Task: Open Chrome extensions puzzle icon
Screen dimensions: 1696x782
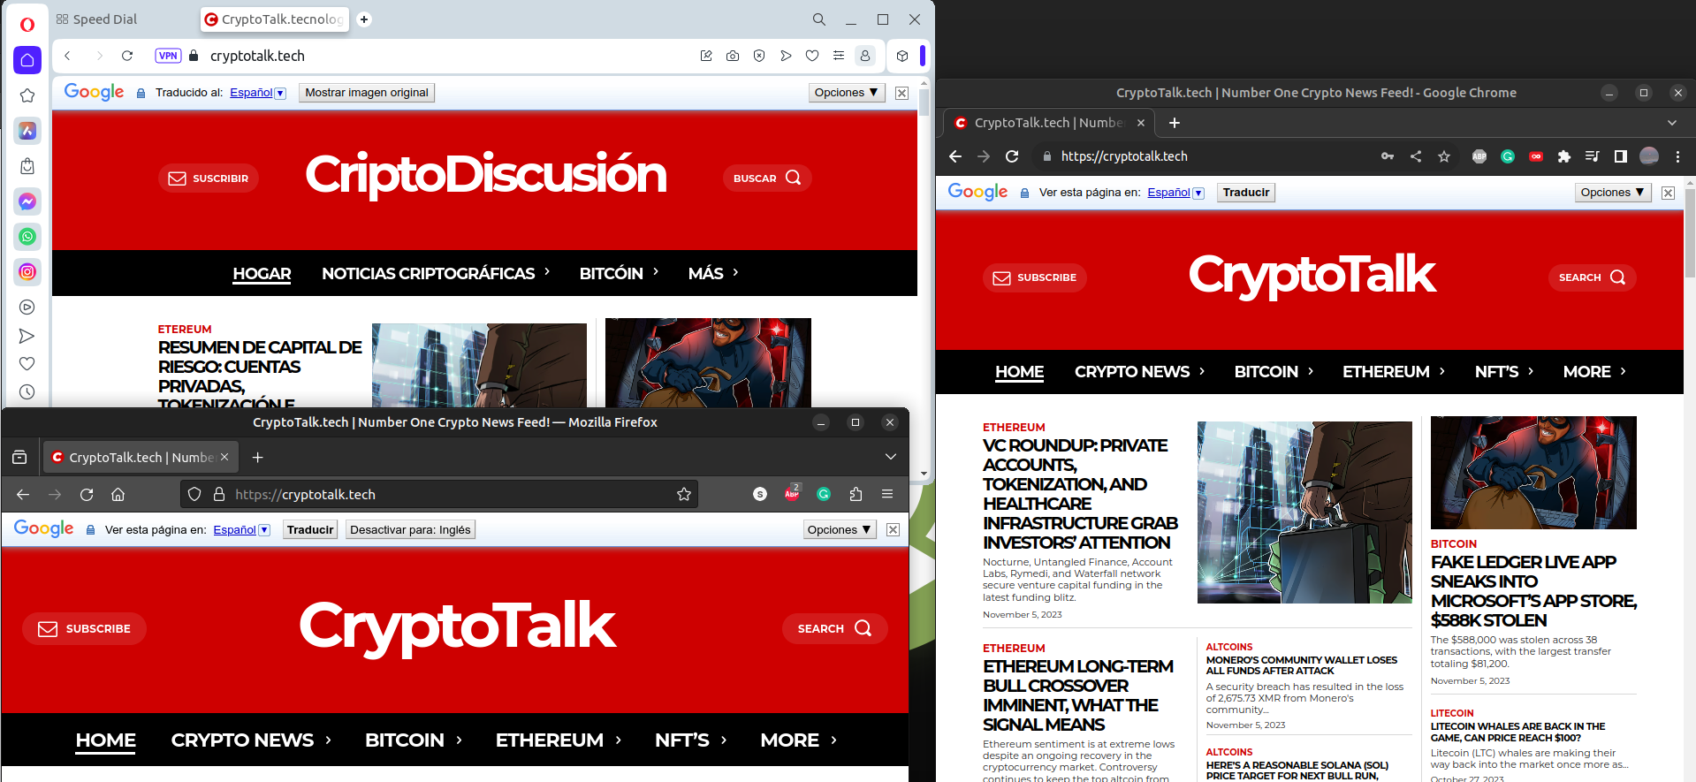Action: coord(1564,156)
